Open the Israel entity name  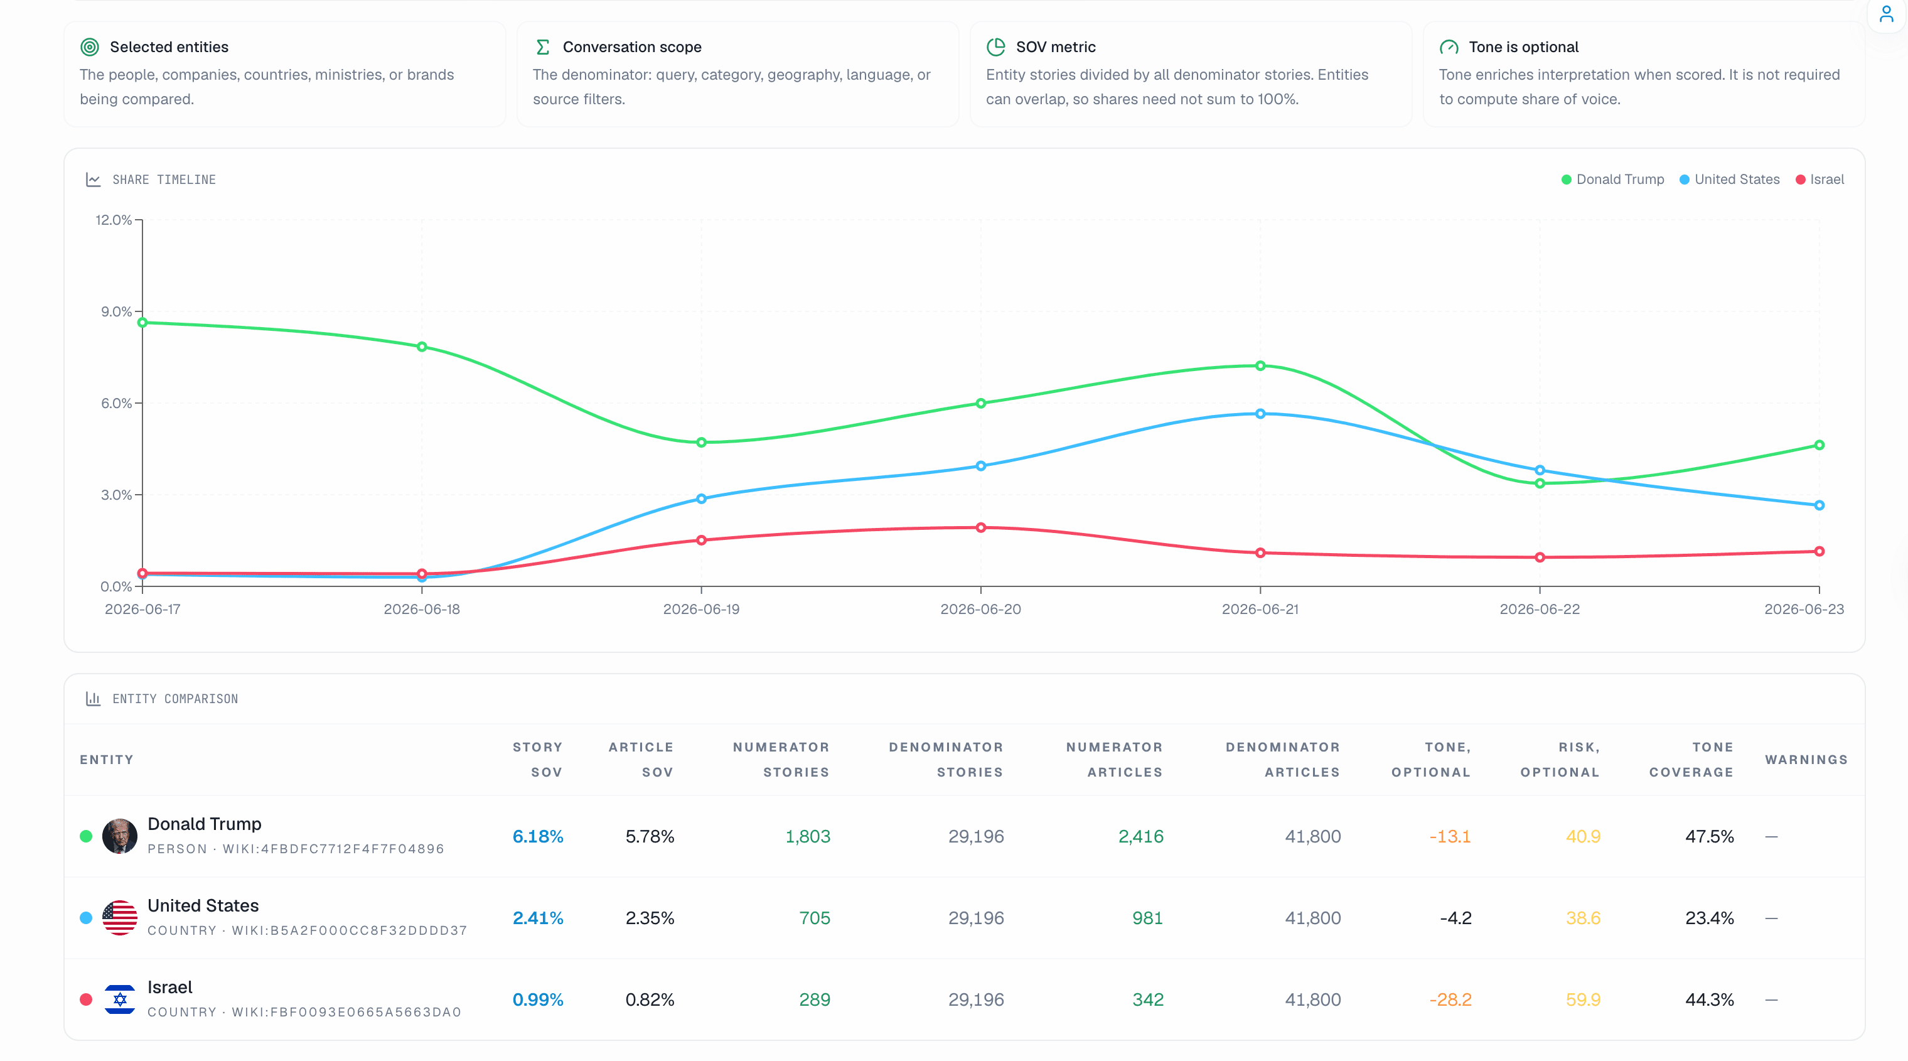[x=169, y=986]
